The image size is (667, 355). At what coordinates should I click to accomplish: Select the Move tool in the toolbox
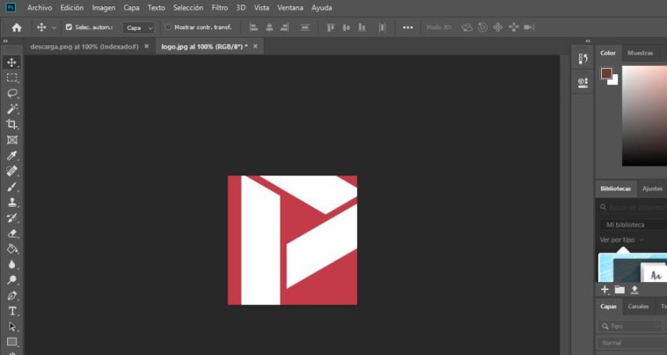12,63
